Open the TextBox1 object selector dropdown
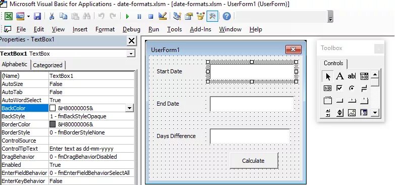This screenshot has width=395, height=185. click(131, 54)
